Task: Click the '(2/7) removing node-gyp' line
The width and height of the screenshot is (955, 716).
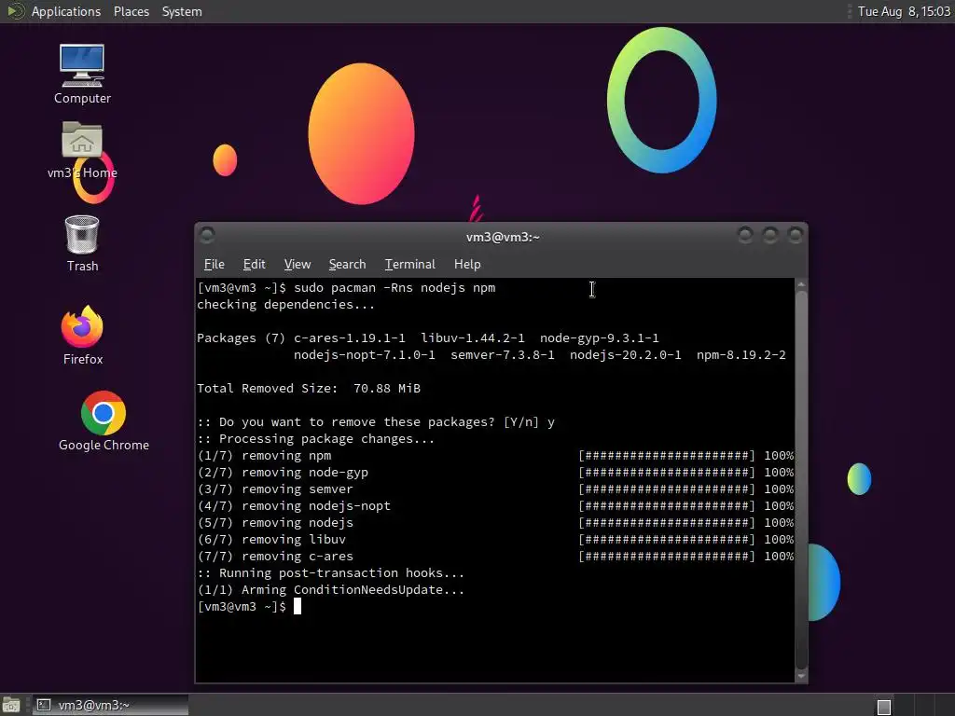Action: [495, 473]
